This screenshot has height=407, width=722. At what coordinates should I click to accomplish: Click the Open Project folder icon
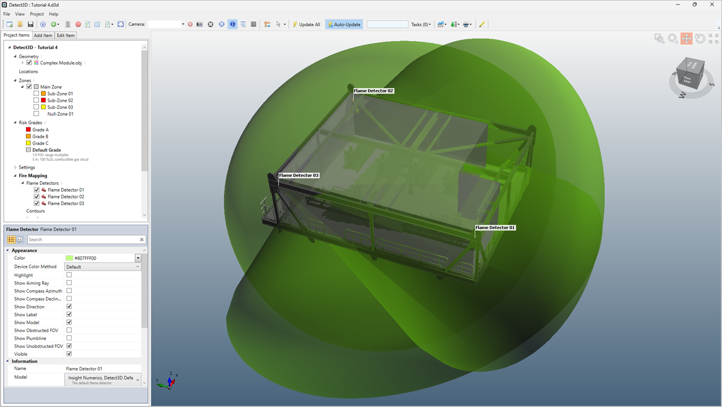20,24
